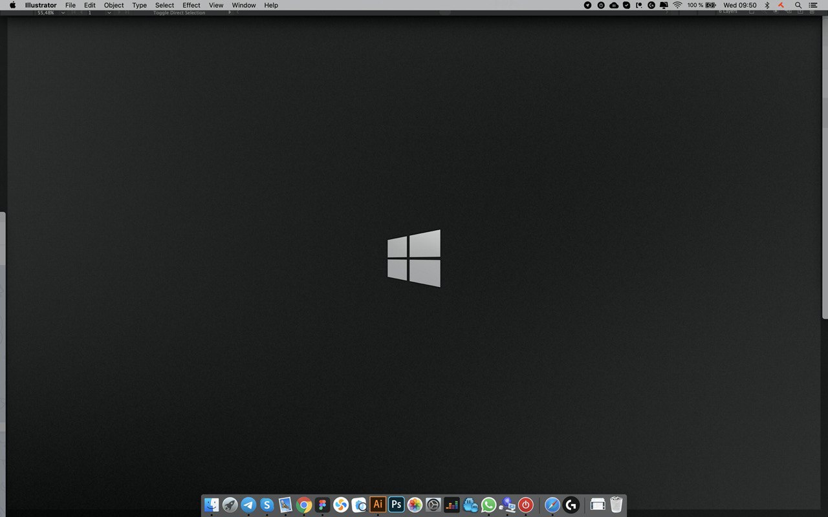Click the red power button dock icon

pos(526,505)
